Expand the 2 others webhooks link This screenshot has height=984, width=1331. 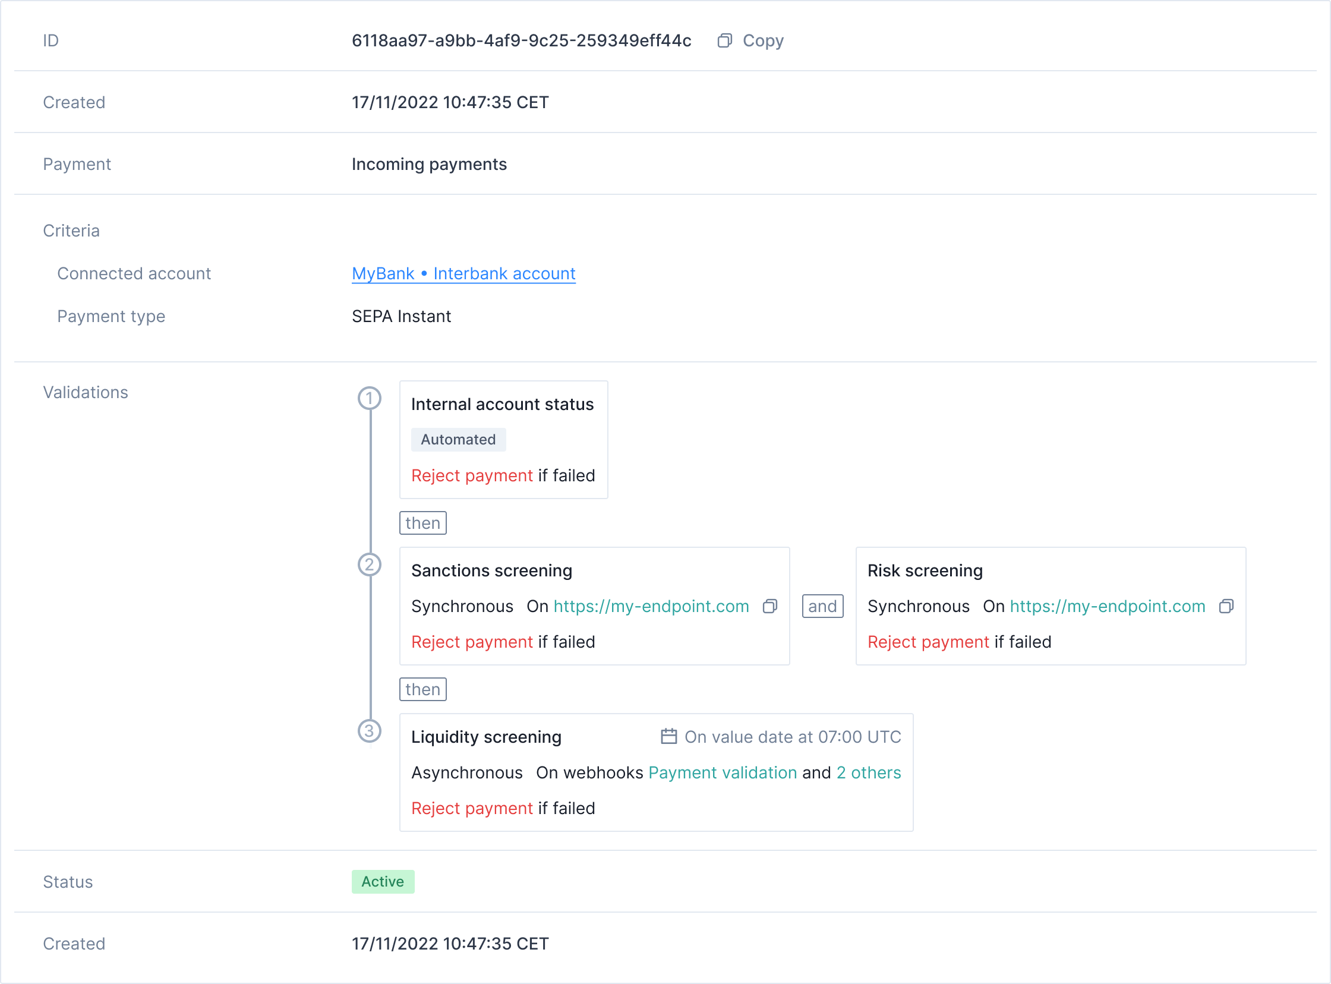[868, 772]
